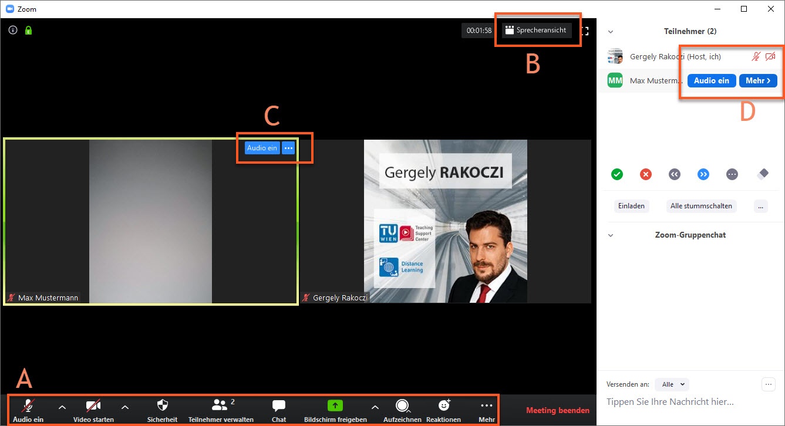Screen dimensions: 785x426
Task: Switch layout with Sprecheransicht button
Action: [x=537, y=30]
